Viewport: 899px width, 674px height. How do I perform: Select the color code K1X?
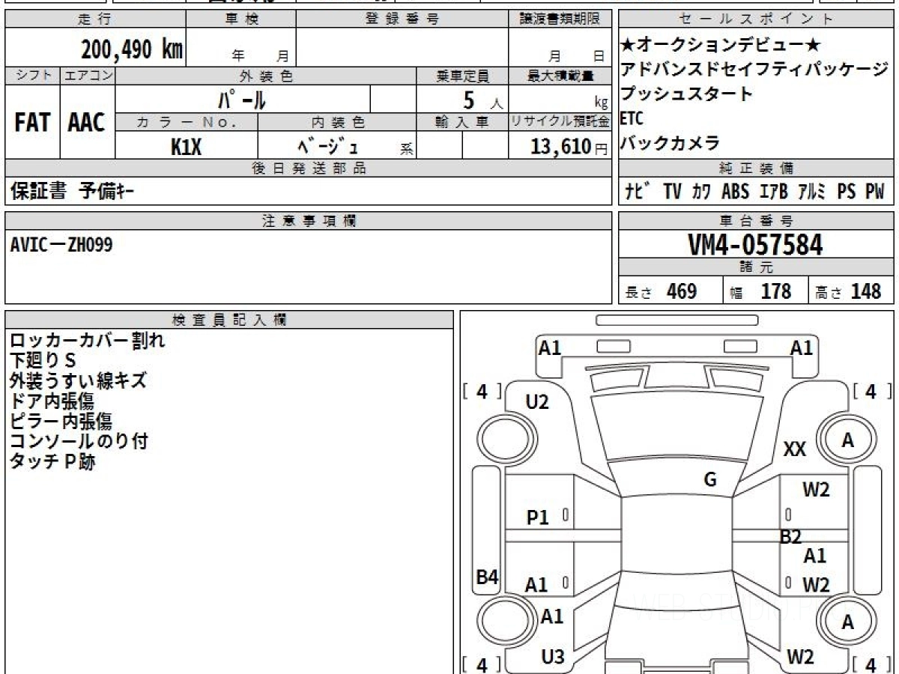tap(186, 147)
